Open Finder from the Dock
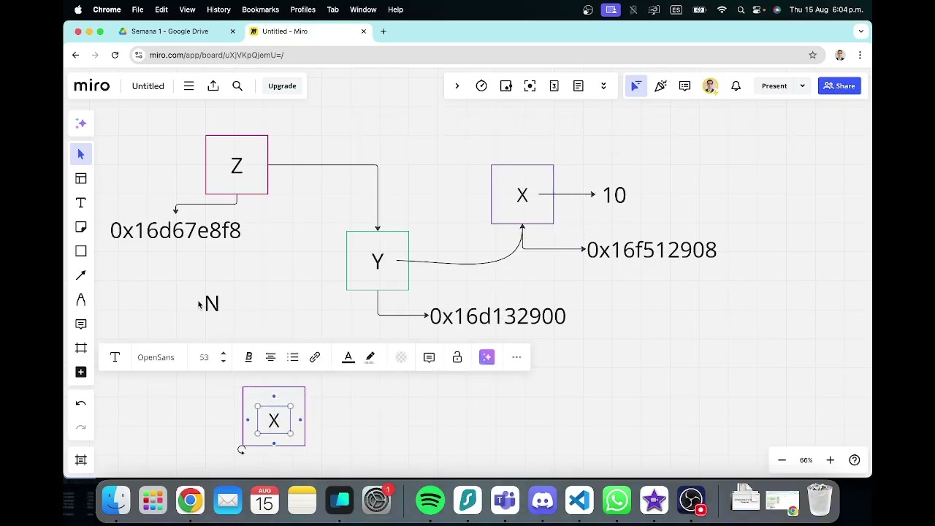This screenshot has width=935, height=526. pyautogui.click(x=115, y=500)
